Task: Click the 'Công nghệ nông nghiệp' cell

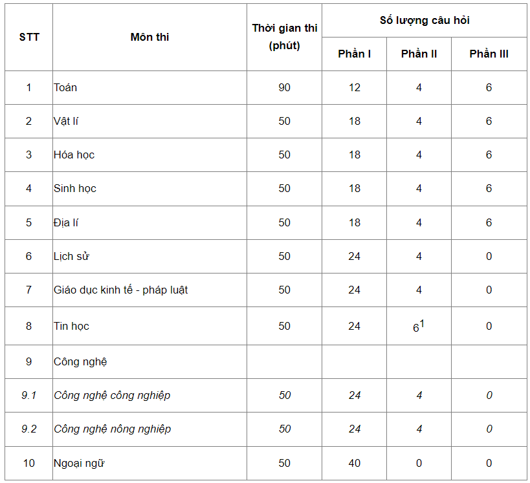Action: tap(149, 429)
